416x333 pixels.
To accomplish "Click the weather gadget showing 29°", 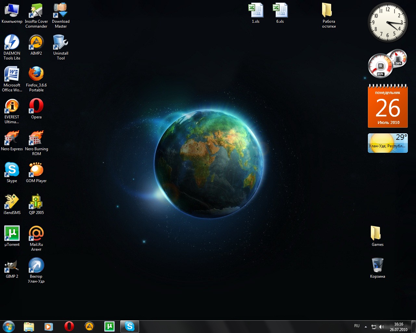I will point(387,143).
